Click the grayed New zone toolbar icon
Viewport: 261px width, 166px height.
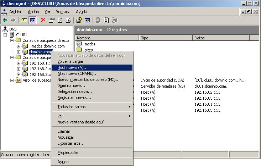(115, 21)
